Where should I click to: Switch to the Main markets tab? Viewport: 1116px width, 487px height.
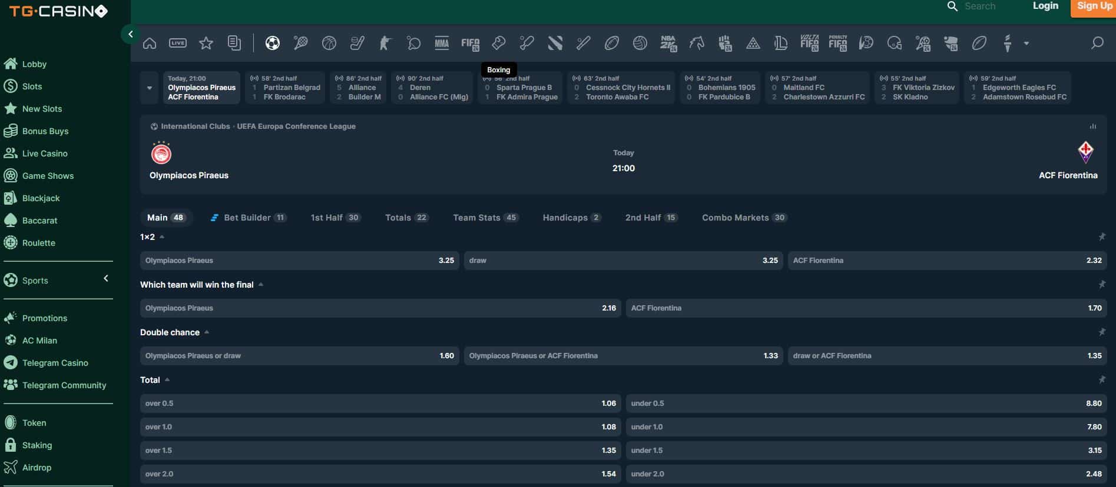coord(166,218)
